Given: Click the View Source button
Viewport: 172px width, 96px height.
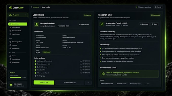Looking at the screenshot, I should point(84,25).
